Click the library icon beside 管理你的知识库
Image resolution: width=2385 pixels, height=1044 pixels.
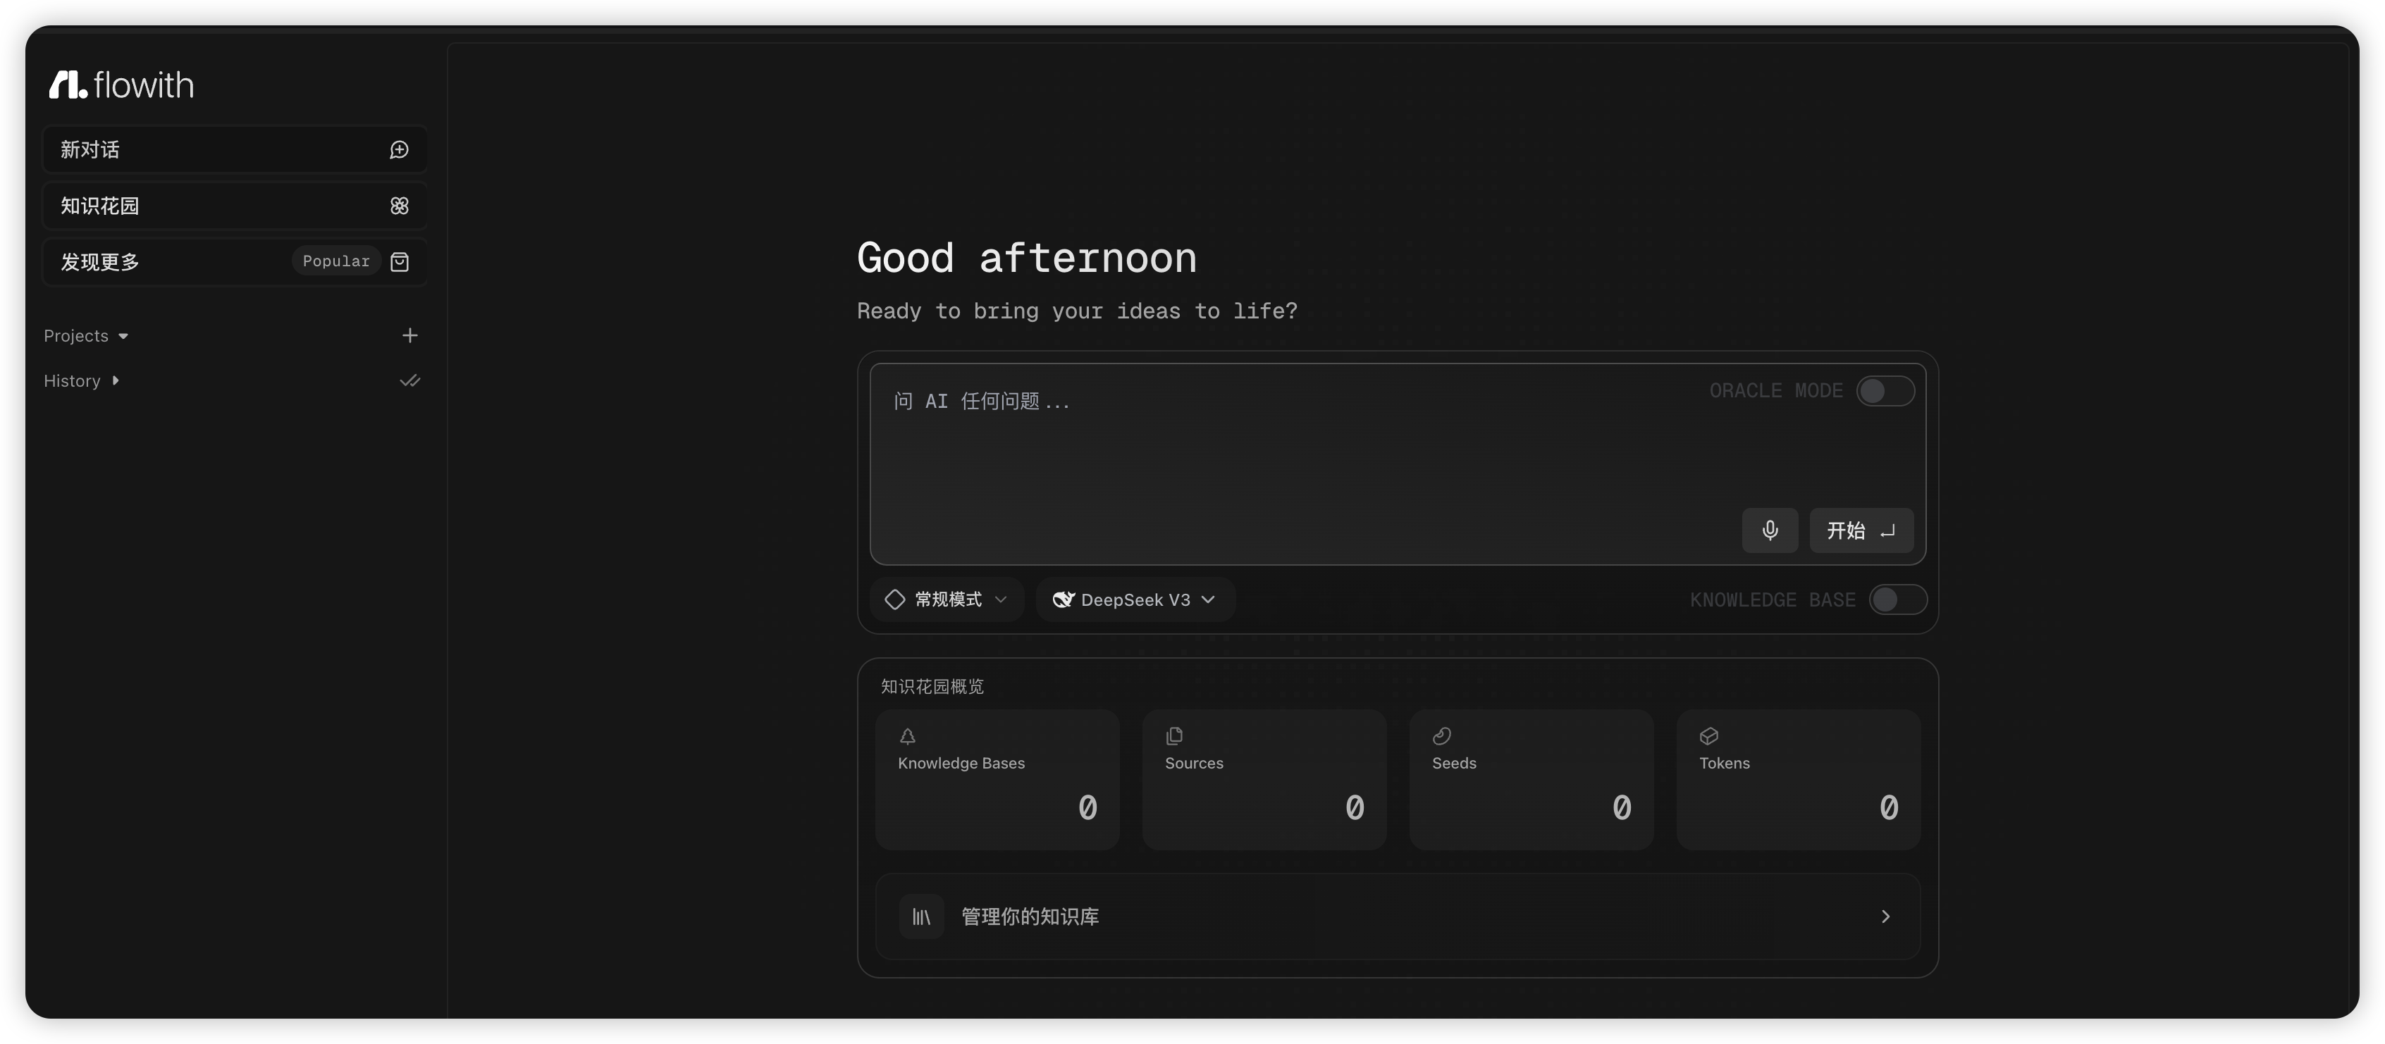tap(921, 916)
